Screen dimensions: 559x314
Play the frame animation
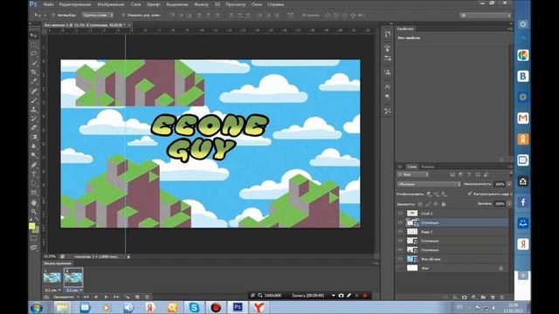[106, 297]
